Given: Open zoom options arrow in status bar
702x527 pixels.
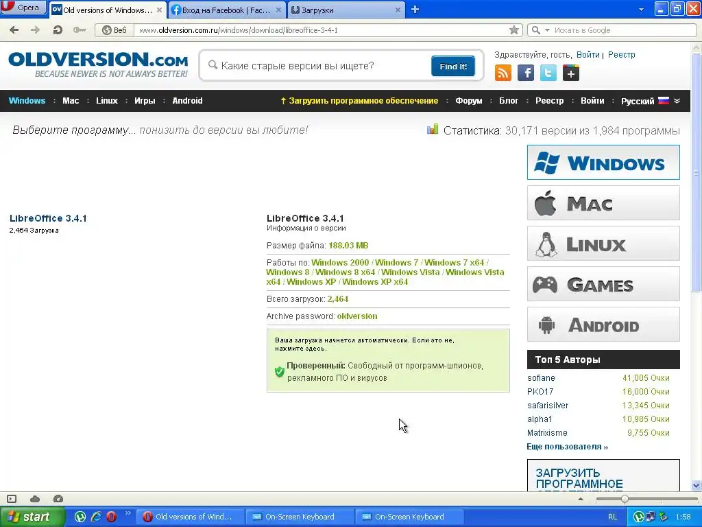Looking at the screenshot, I should (581, 499).
